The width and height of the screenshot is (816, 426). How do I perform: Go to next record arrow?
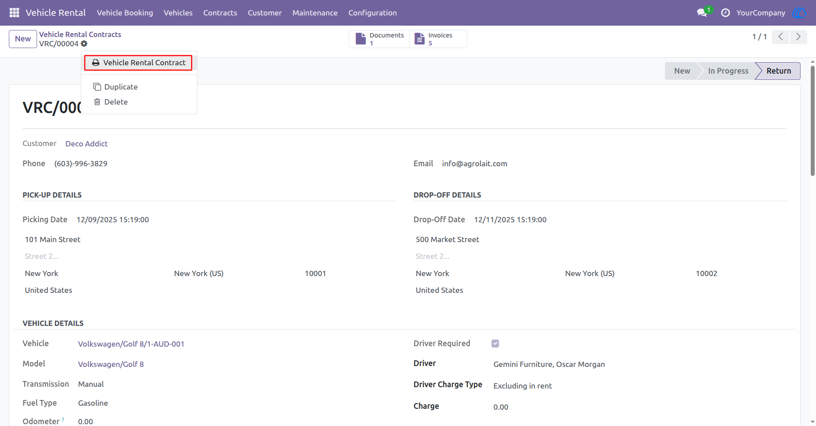(798, 37)
